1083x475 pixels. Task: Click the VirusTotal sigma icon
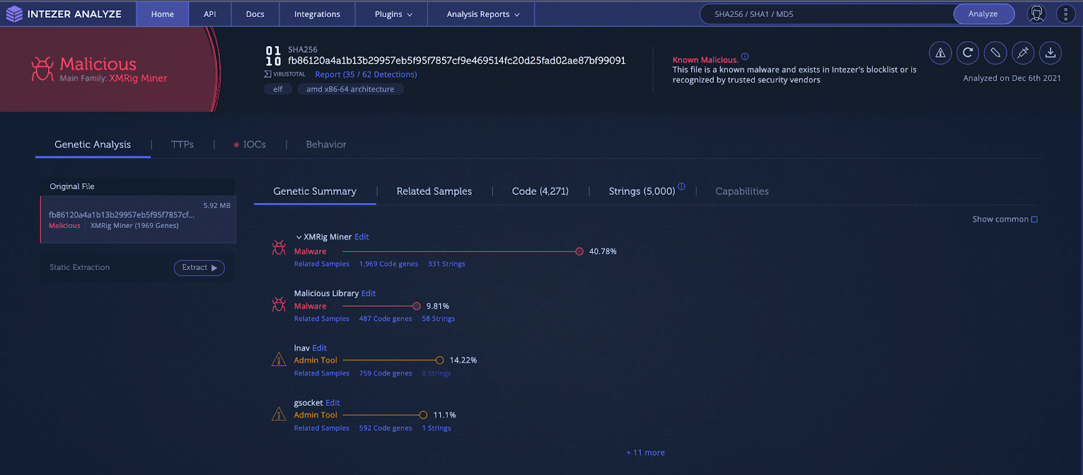(268, 74)
